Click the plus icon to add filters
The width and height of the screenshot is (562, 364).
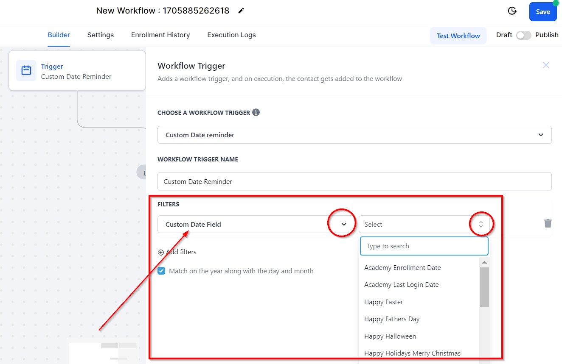coord(161,252)
